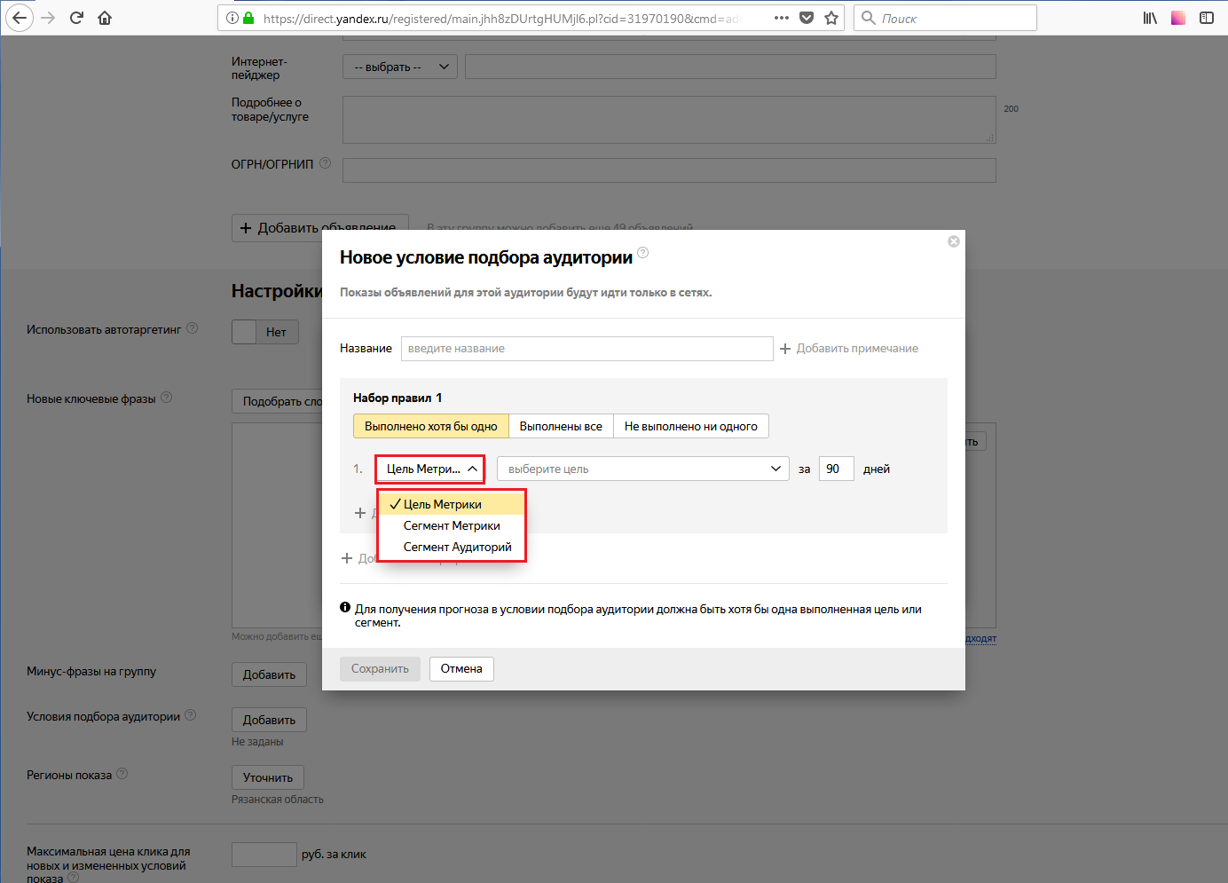Click the green lock security icon
This screenshot has height=883, width=1228.
tap(248, 18)
